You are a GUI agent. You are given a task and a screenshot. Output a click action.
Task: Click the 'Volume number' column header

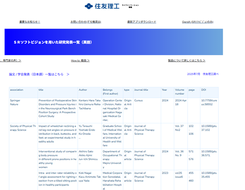click(181, 92)
